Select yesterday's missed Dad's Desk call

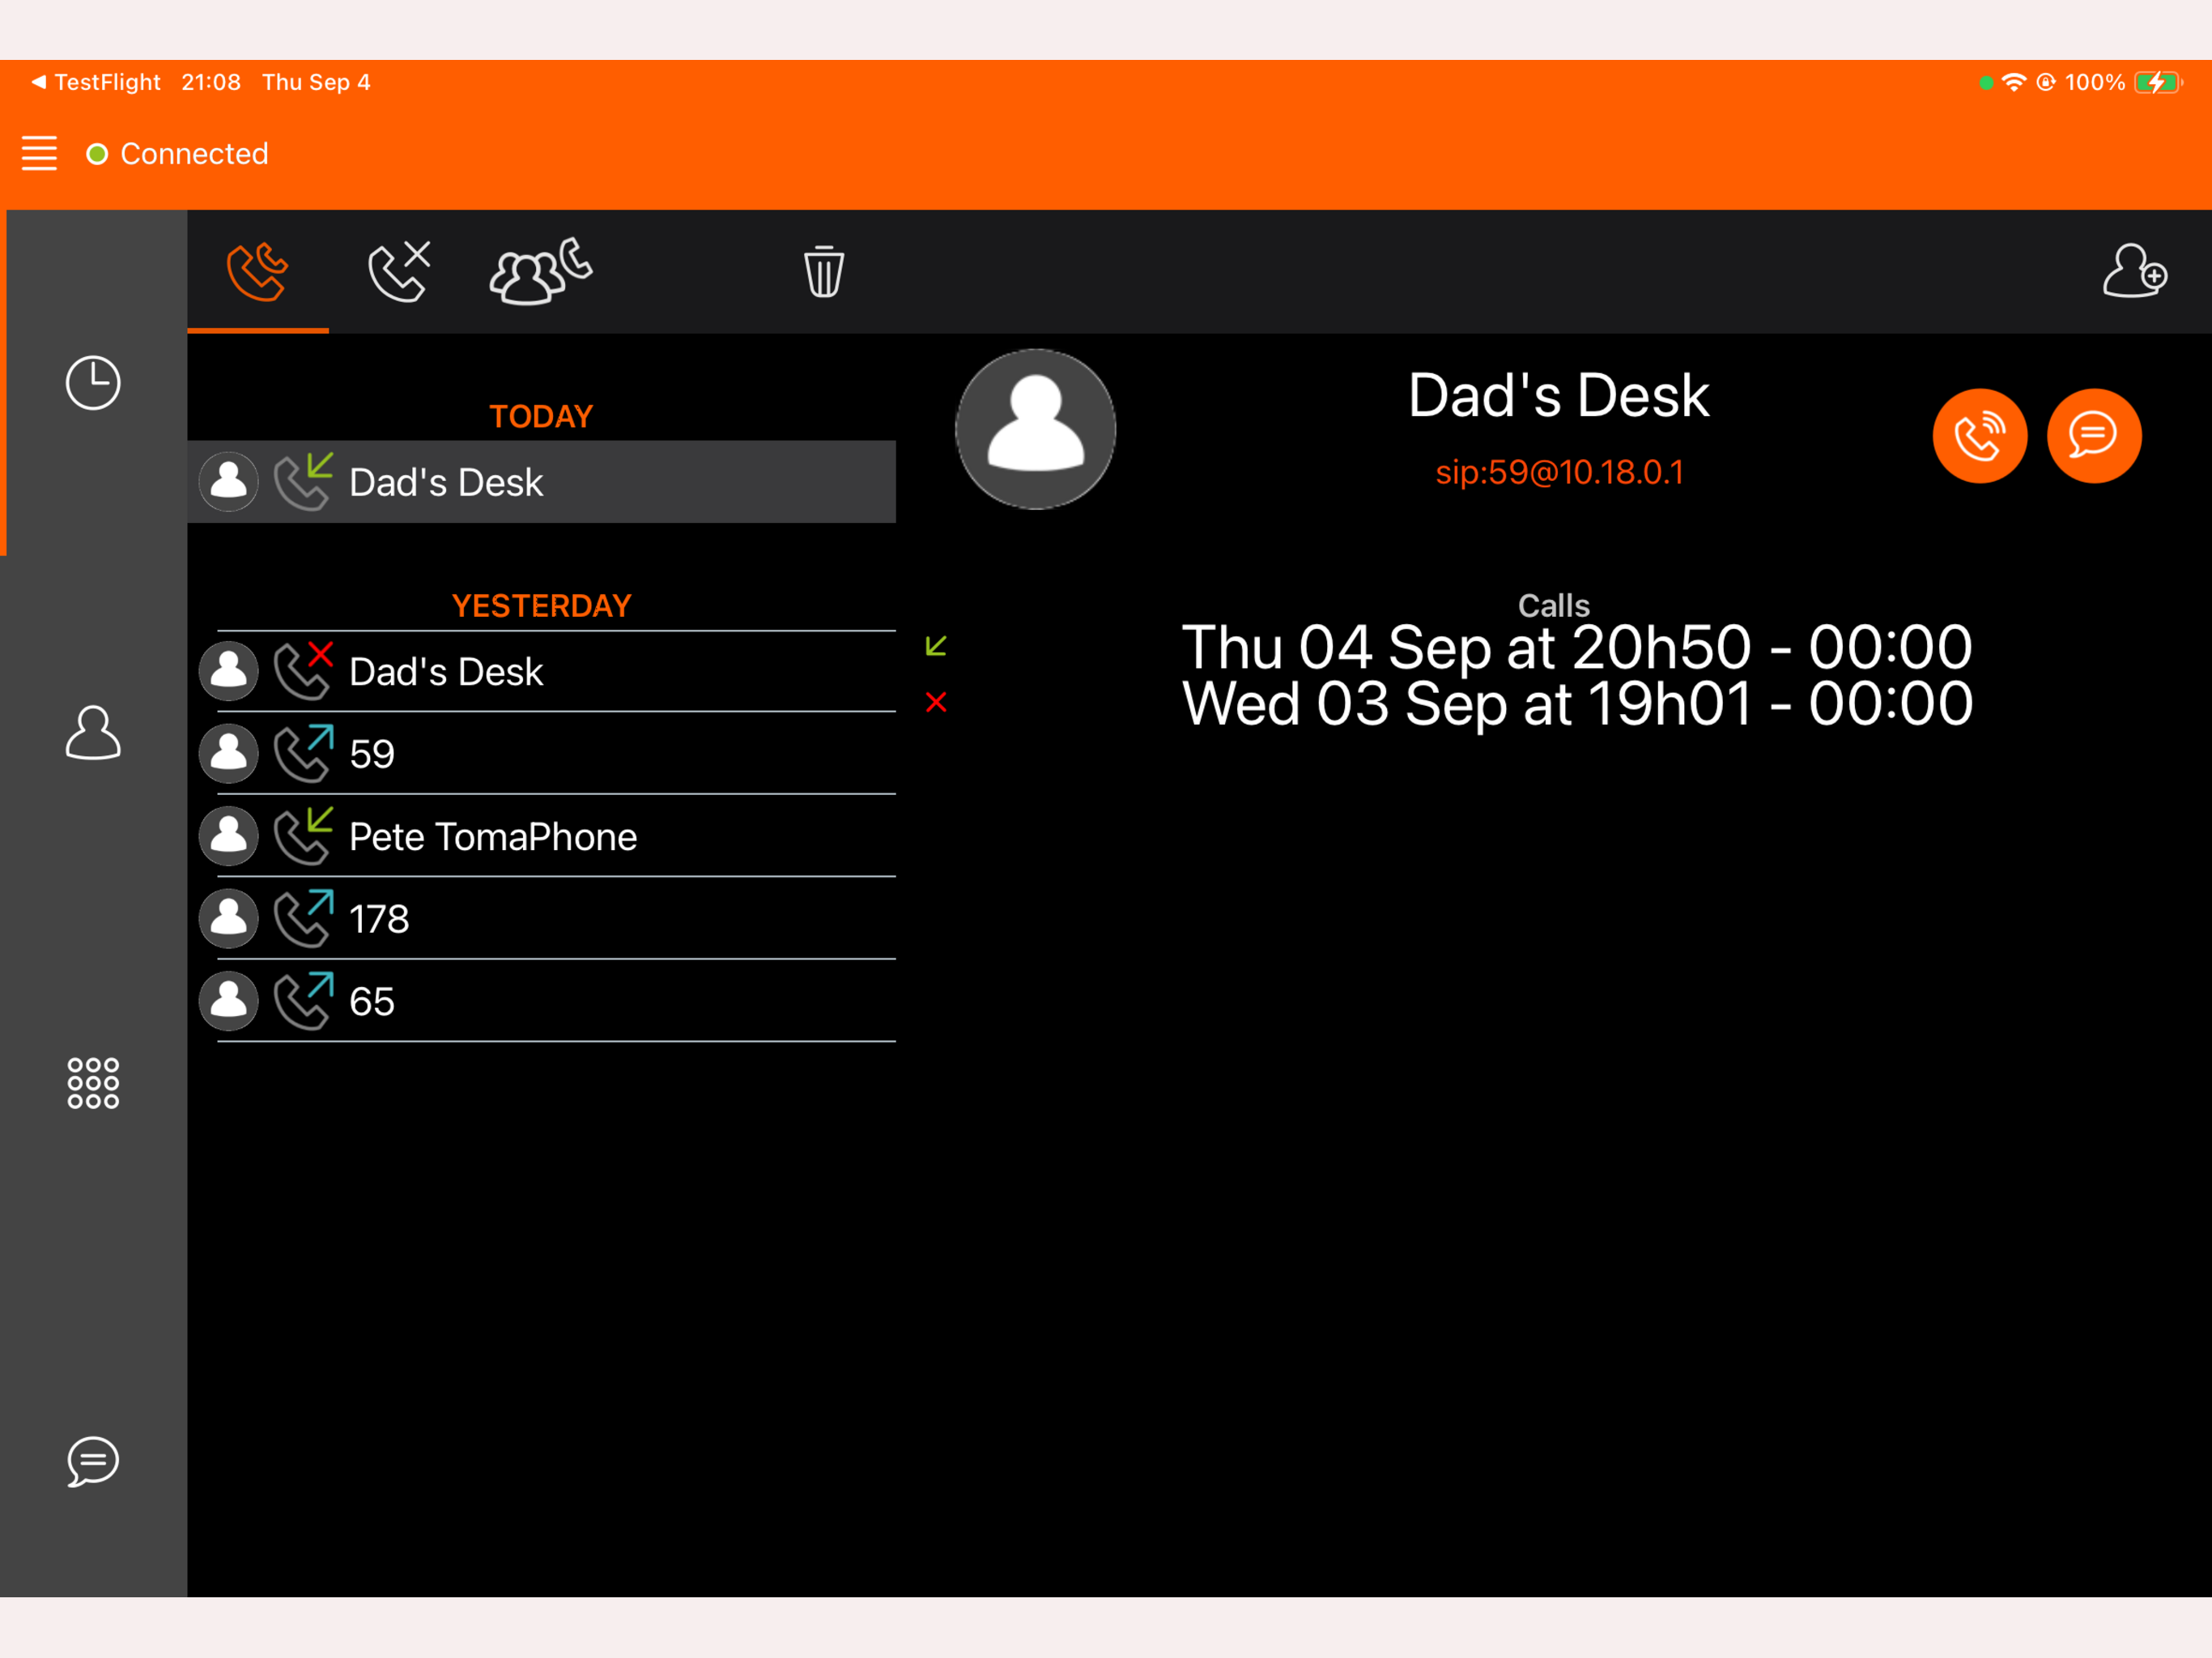click(541, 672)
